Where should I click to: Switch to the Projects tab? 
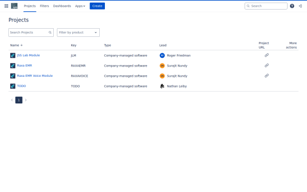click(30, 6)
